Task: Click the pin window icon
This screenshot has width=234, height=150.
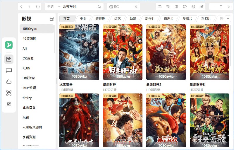Action: [x=202, y=6]
